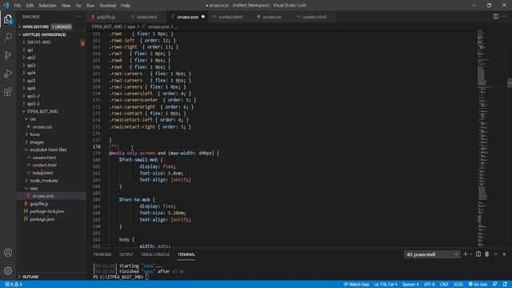
Task: Open the Run and Debug view
Action: (8, 74)
